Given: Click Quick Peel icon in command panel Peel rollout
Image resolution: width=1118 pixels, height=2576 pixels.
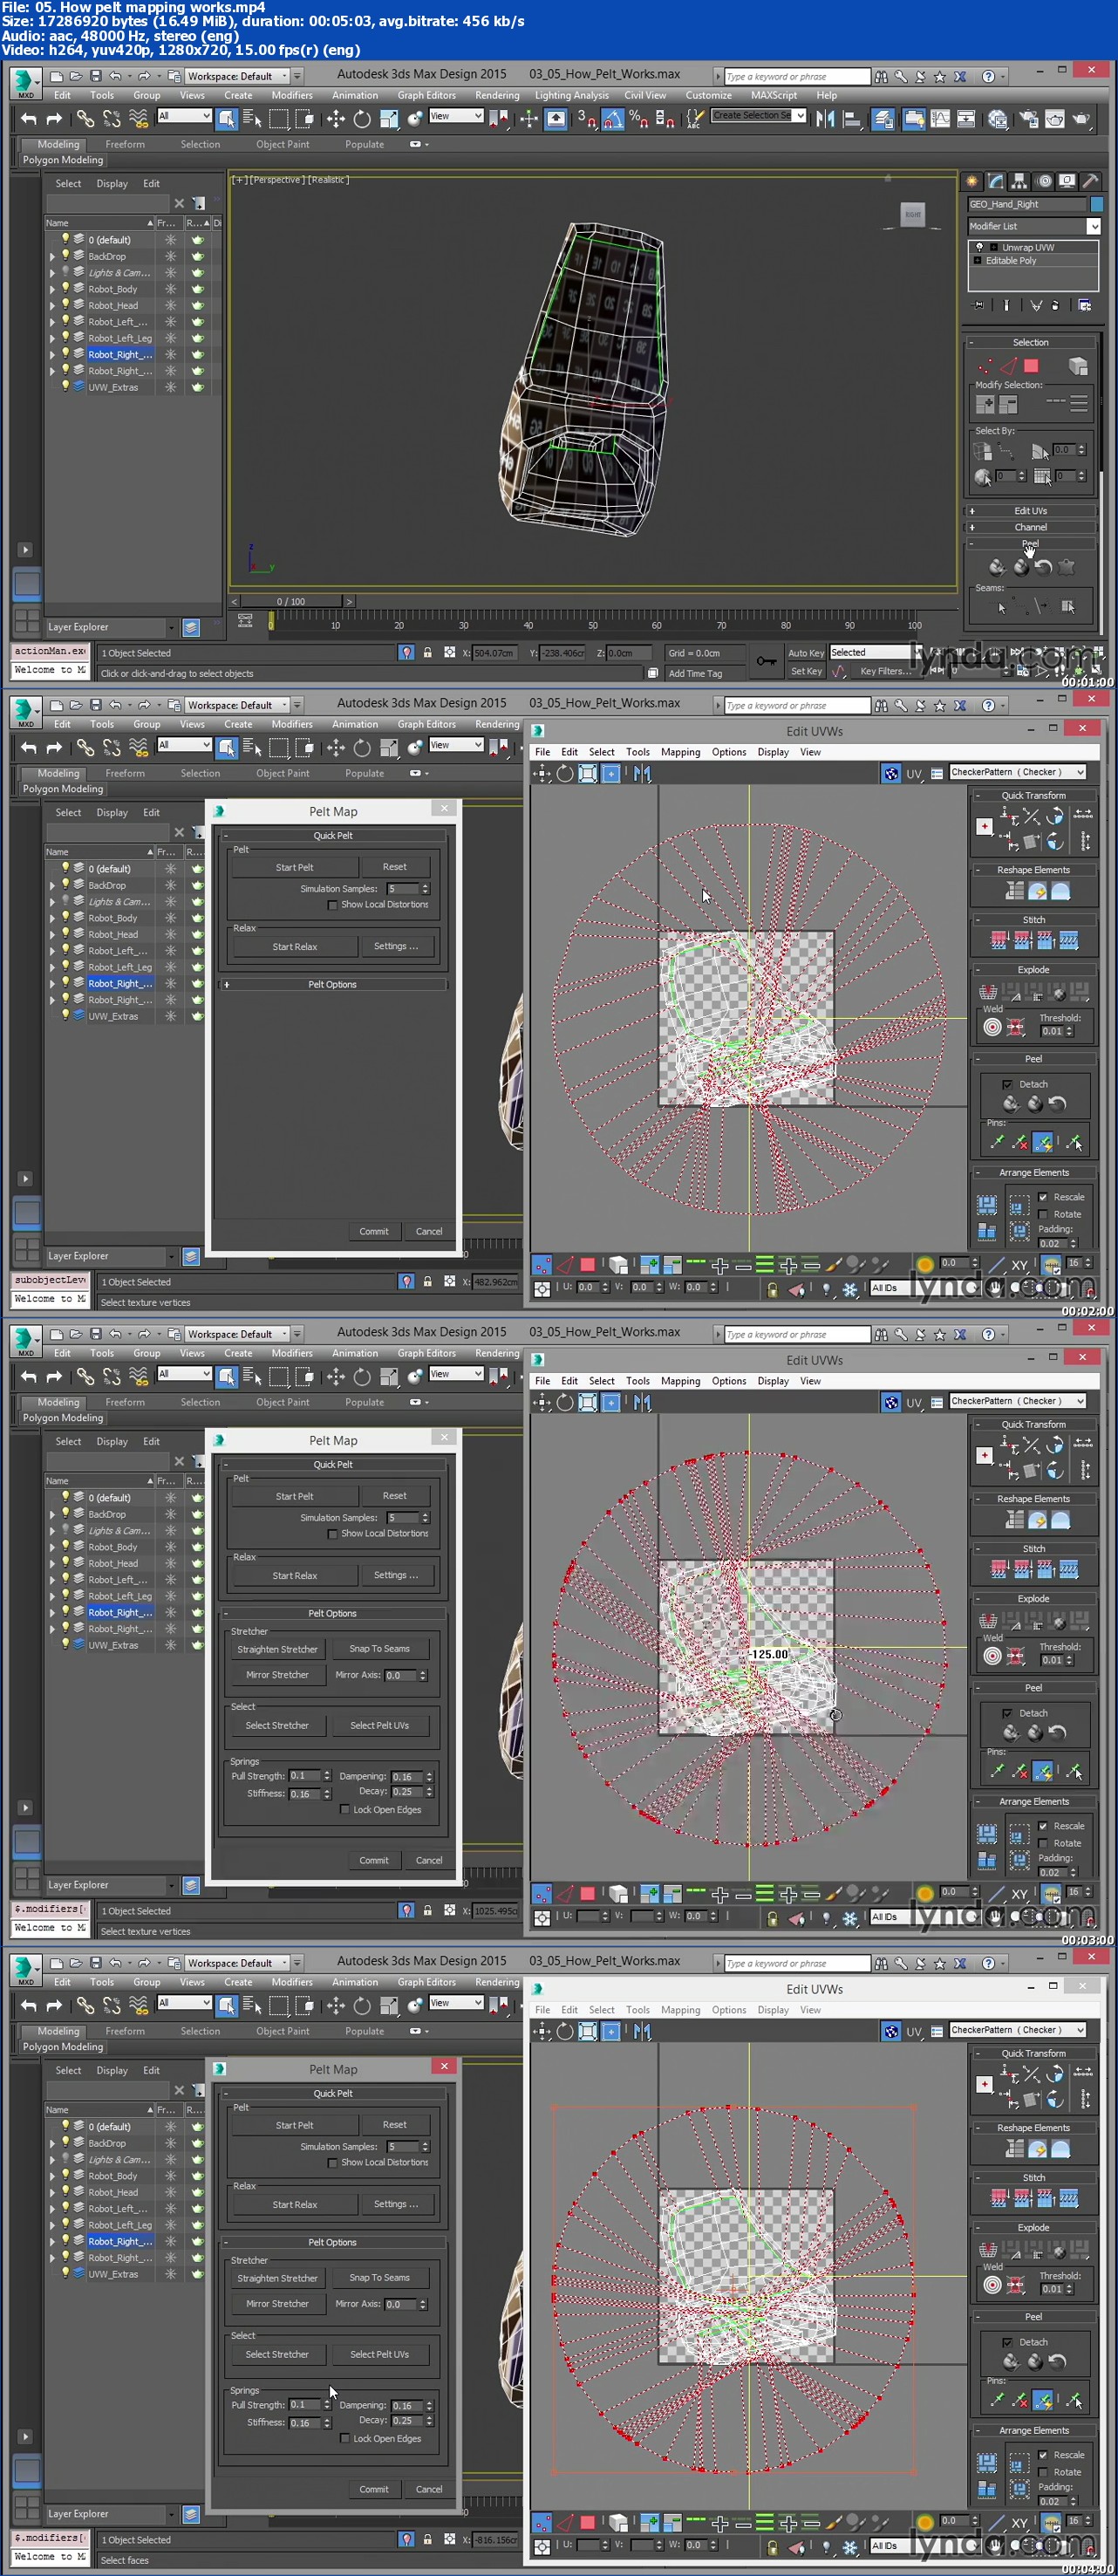Looking at the screenshot, I should click(996, 567).
